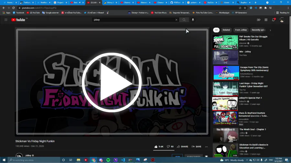Open Windows Start menu
This screenshot has height=163, width=291.
4,160
